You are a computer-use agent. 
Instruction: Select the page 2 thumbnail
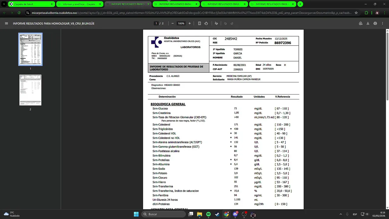(x=30, y=90)
